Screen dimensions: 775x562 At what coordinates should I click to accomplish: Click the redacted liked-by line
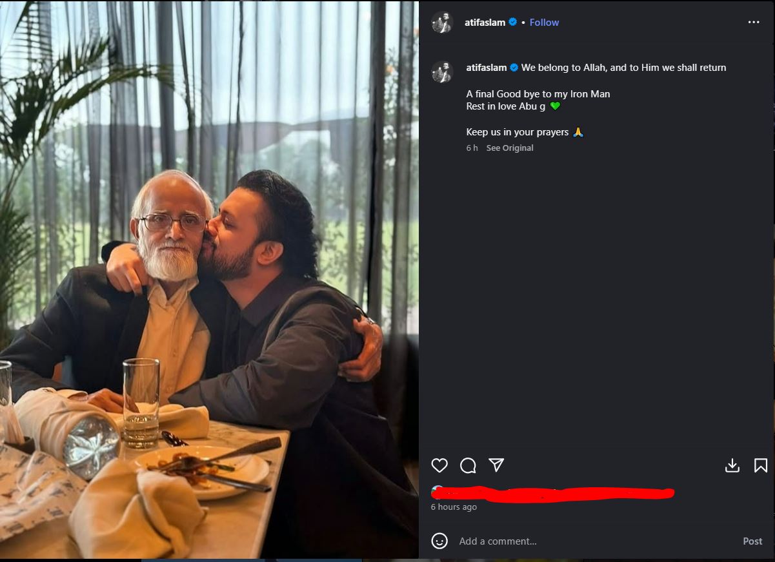point(553,494)
